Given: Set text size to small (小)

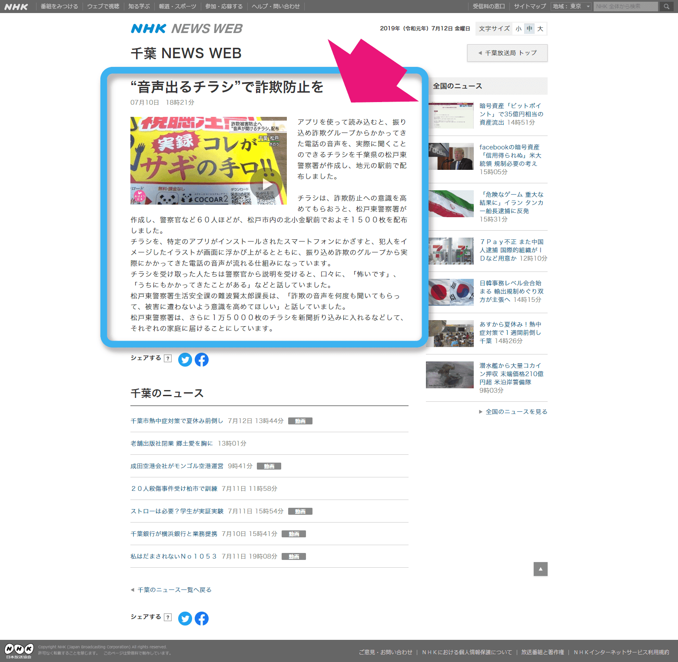Looking at the screenshot, I should coord(518,29).
